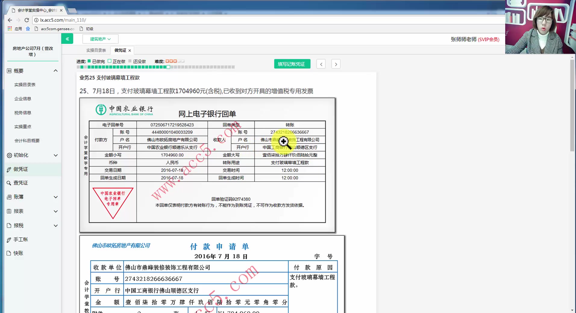Screen dimensions: 576x313
Task: Open 查凭证 via its magnifier icon
Action: pos(9,183)
